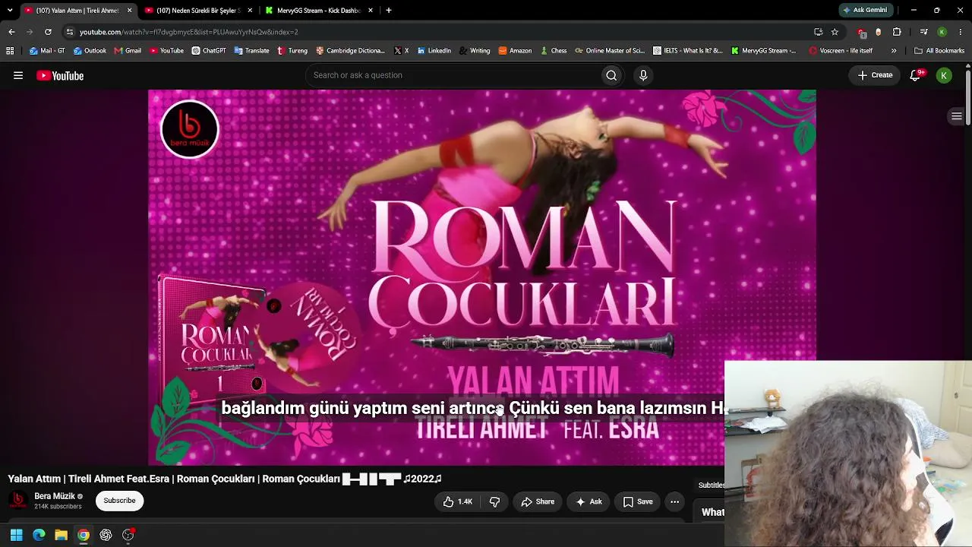Close the MervyGG Stream tab
Screen dimensions: 972x547
[371, 11]
